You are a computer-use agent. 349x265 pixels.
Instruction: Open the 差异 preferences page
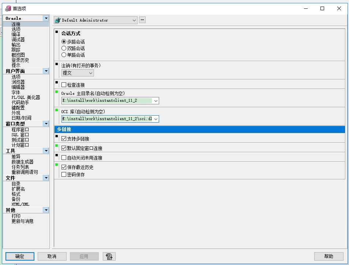tap(16, 157)
